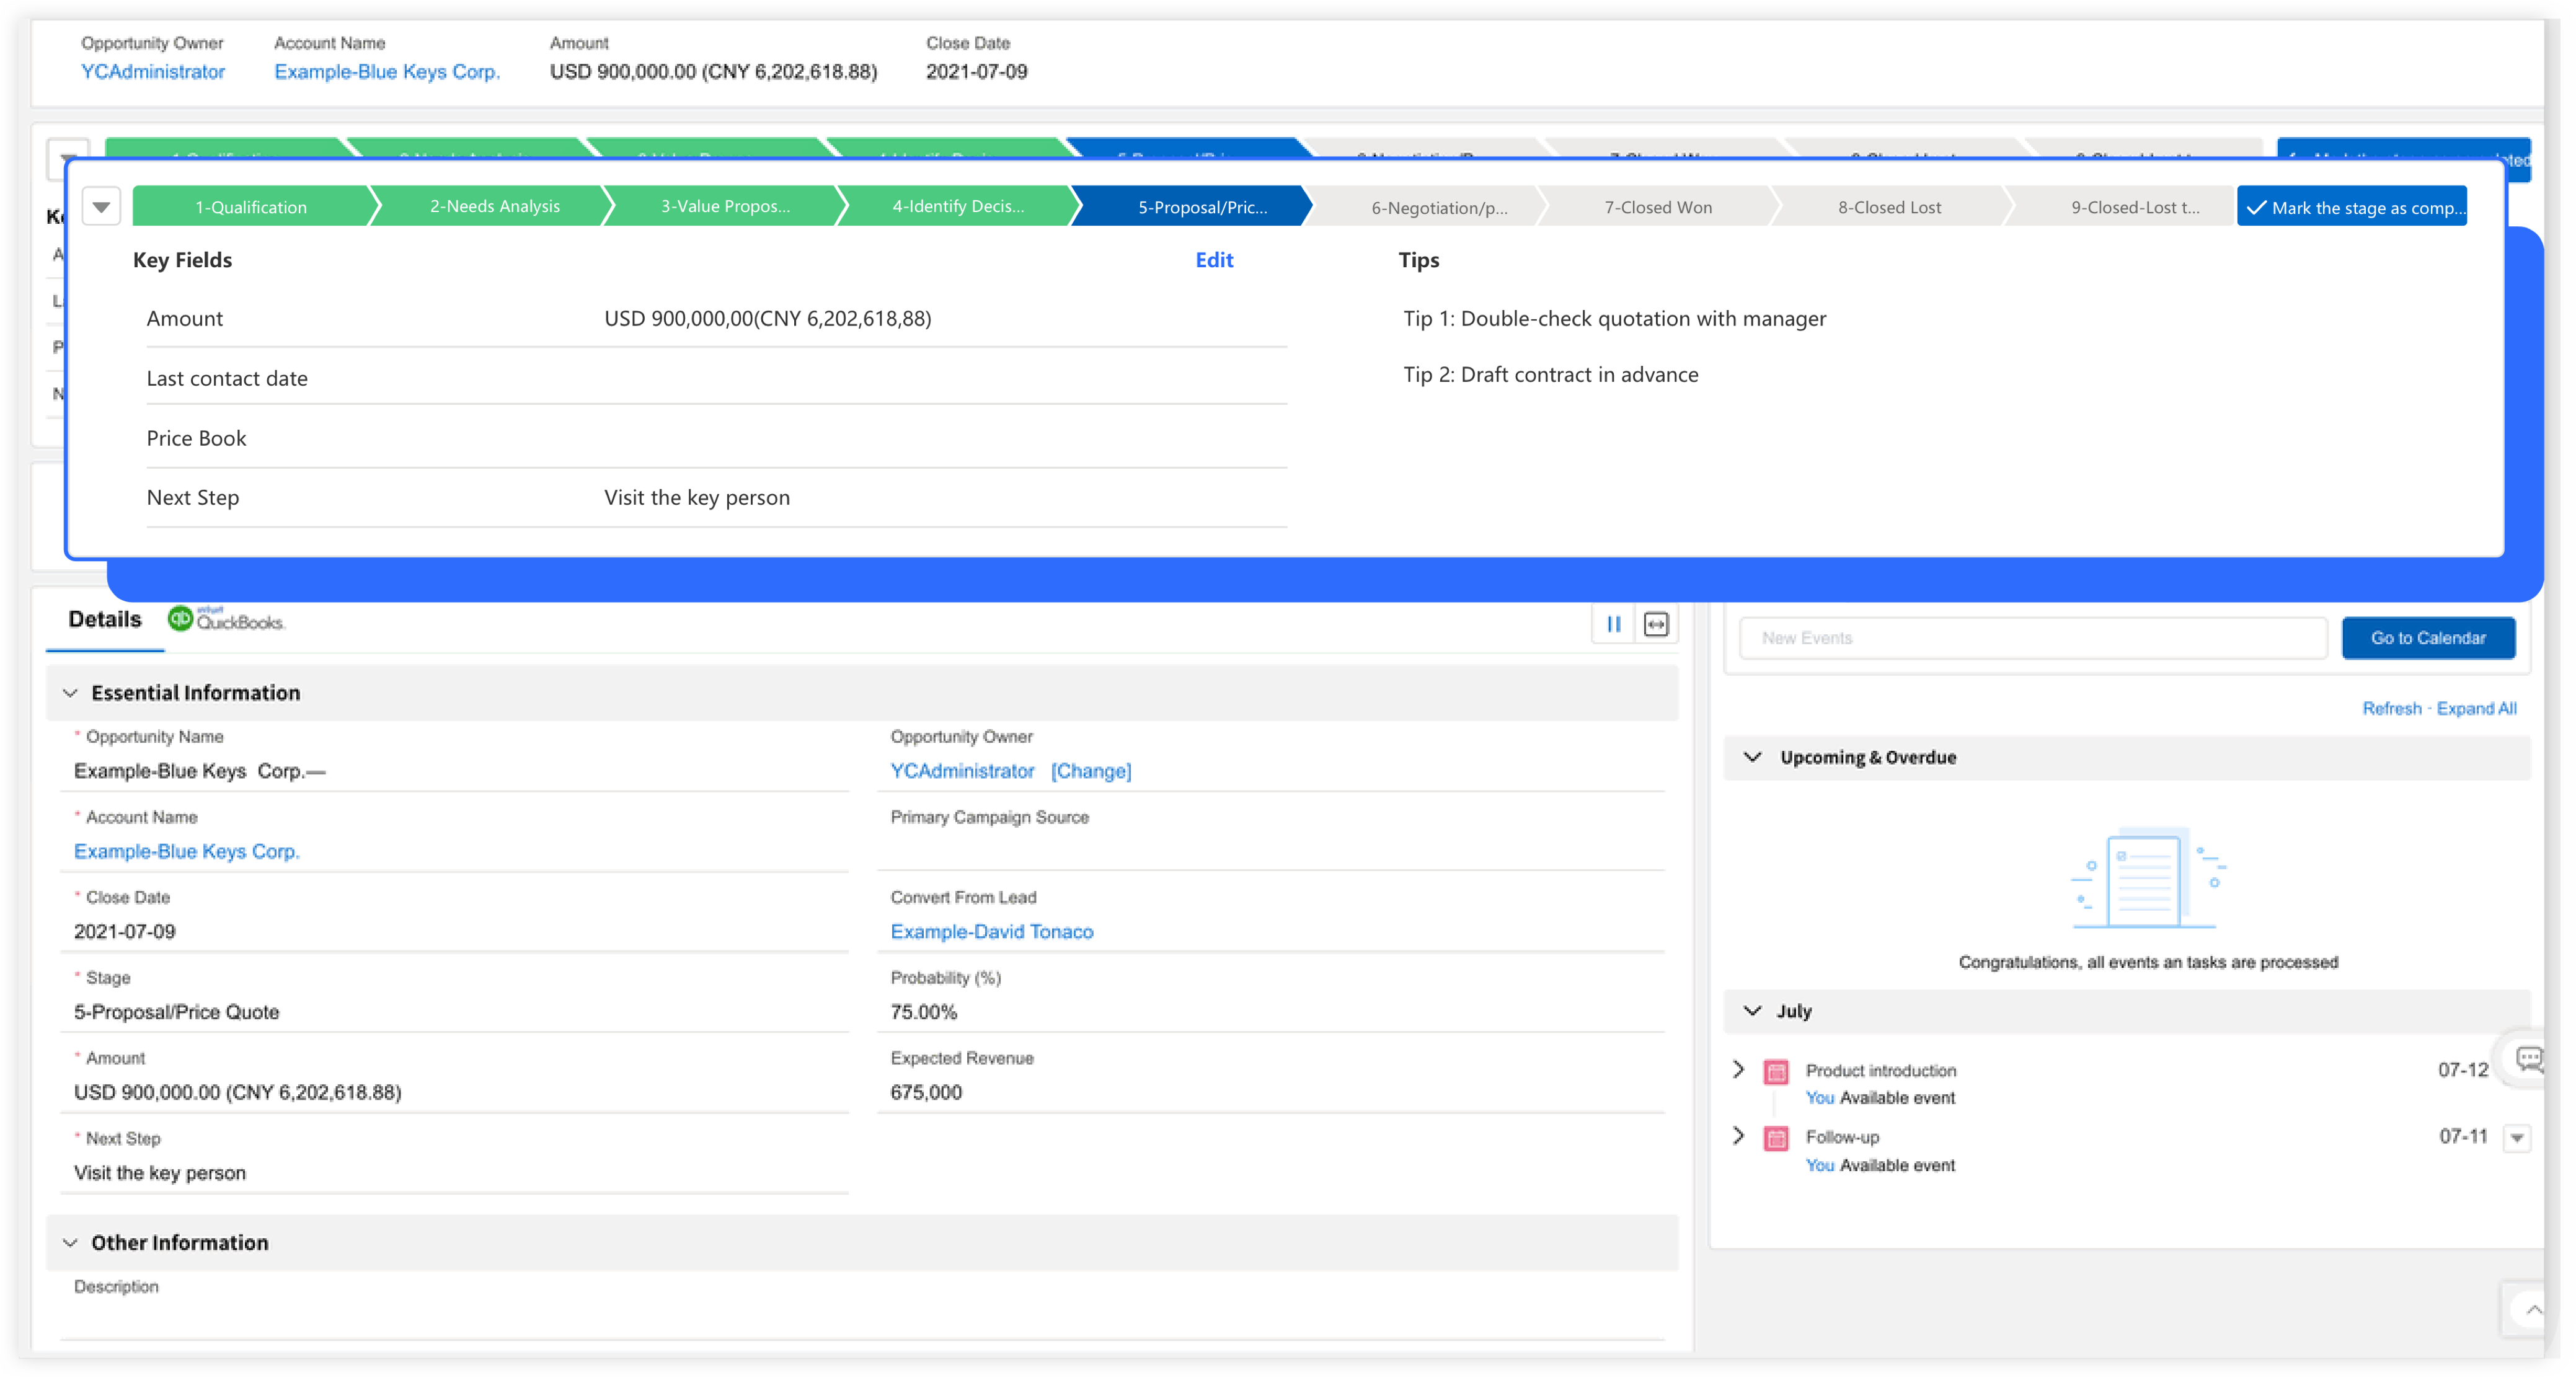Switch to the Details tab
Screen dimensions: 2576x1377
pos(105,619)
